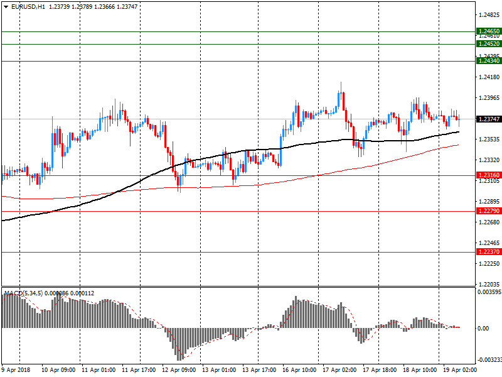This screenshot has width=502, height=377.
Task: Click the 17 Apr 02:00 time label
Action: click(339, 370)
